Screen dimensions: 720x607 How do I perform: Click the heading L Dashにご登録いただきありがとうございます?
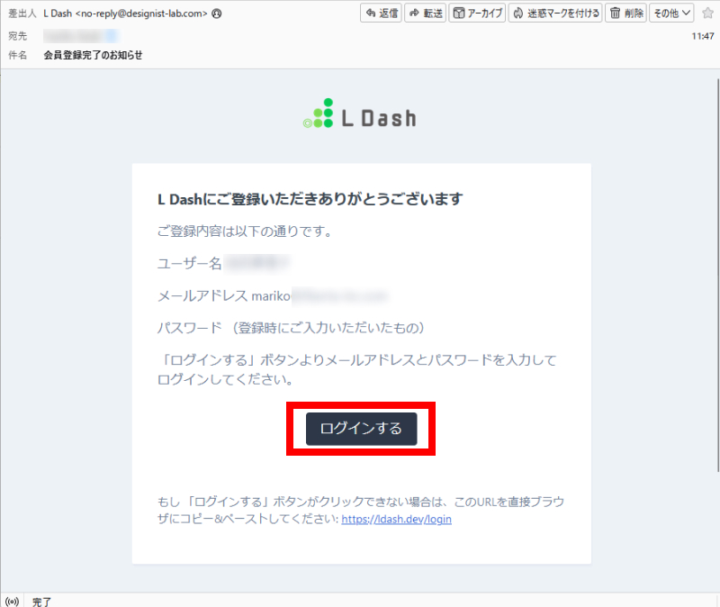click(310, 199)
